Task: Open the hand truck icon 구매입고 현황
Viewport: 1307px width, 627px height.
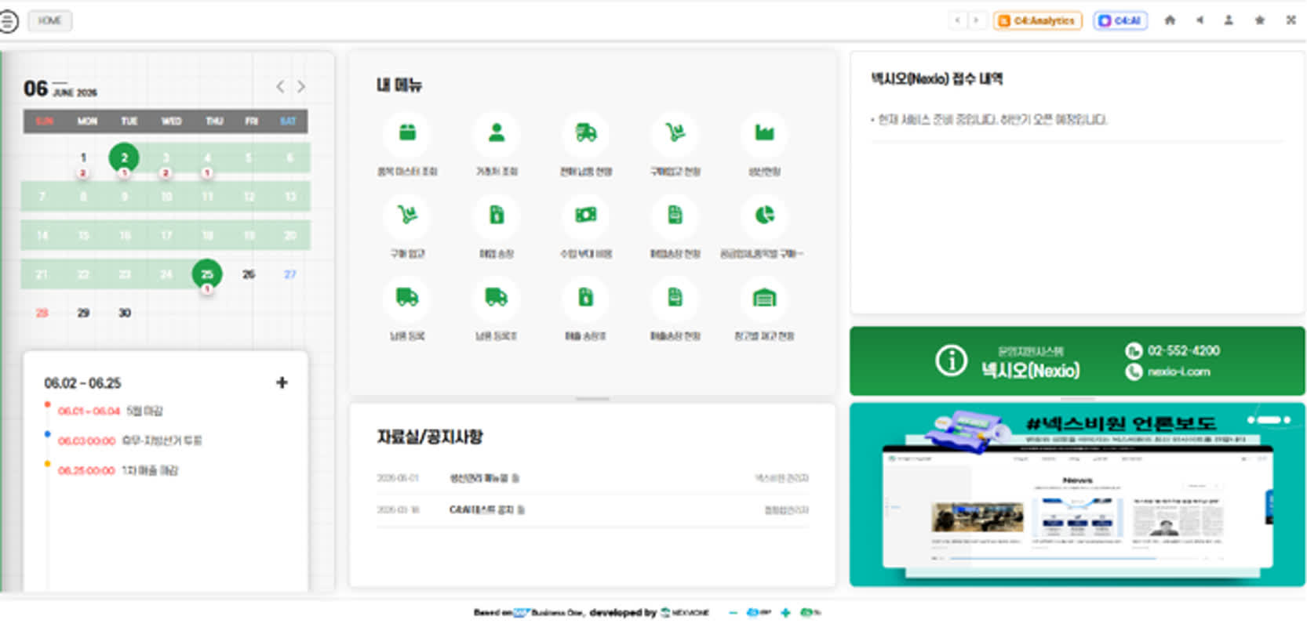Action: (x=675, y=133)
